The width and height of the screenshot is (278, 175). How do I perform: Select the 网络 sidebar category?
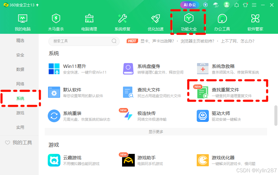[20, 84]
